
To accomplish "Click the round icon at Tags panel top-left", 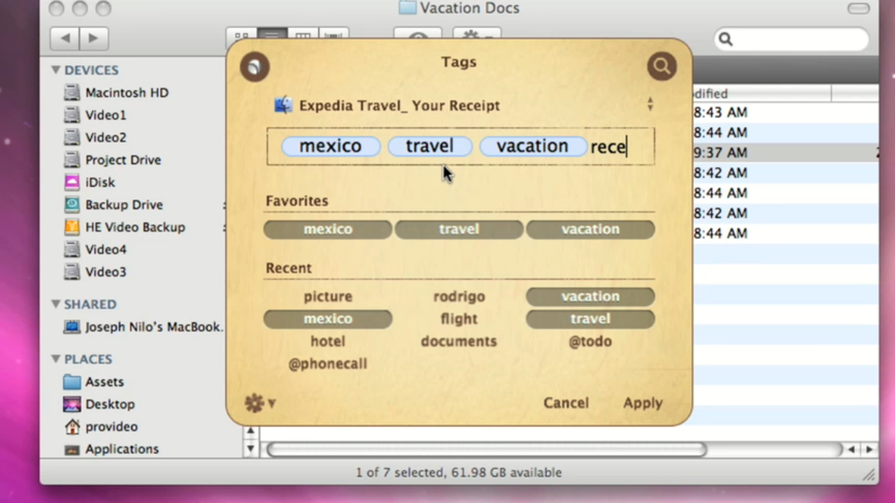I will tap(255, 66).
